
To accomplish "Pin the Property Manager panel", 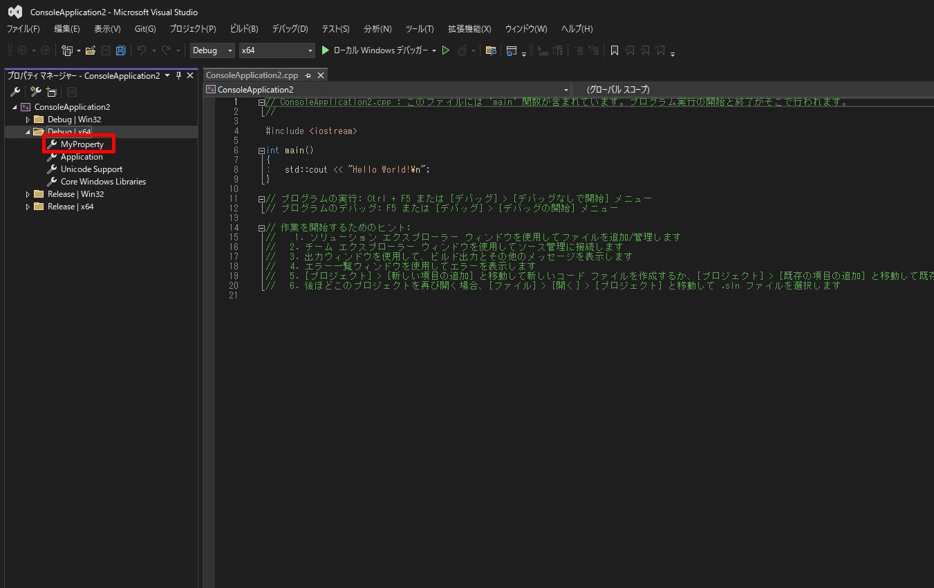I will pos(178,75).
